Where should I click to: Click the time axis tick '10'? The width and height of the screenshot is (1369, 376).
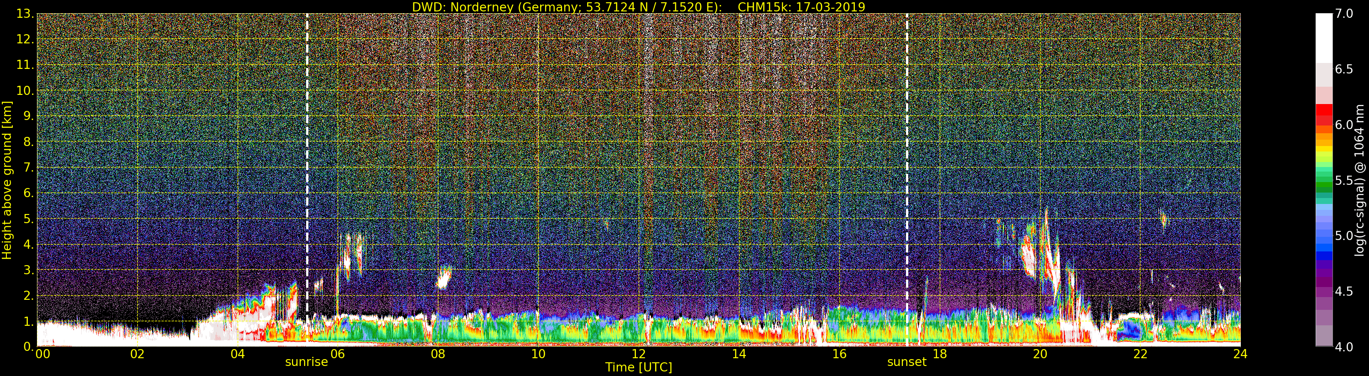pyautogui.click(x=538, y=354)
